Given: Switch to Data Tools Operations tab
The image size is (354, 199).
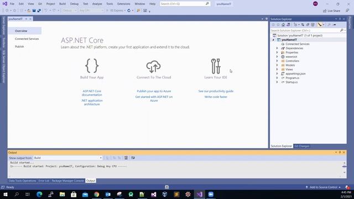Looking at the screenshot, I should (22, 181).
